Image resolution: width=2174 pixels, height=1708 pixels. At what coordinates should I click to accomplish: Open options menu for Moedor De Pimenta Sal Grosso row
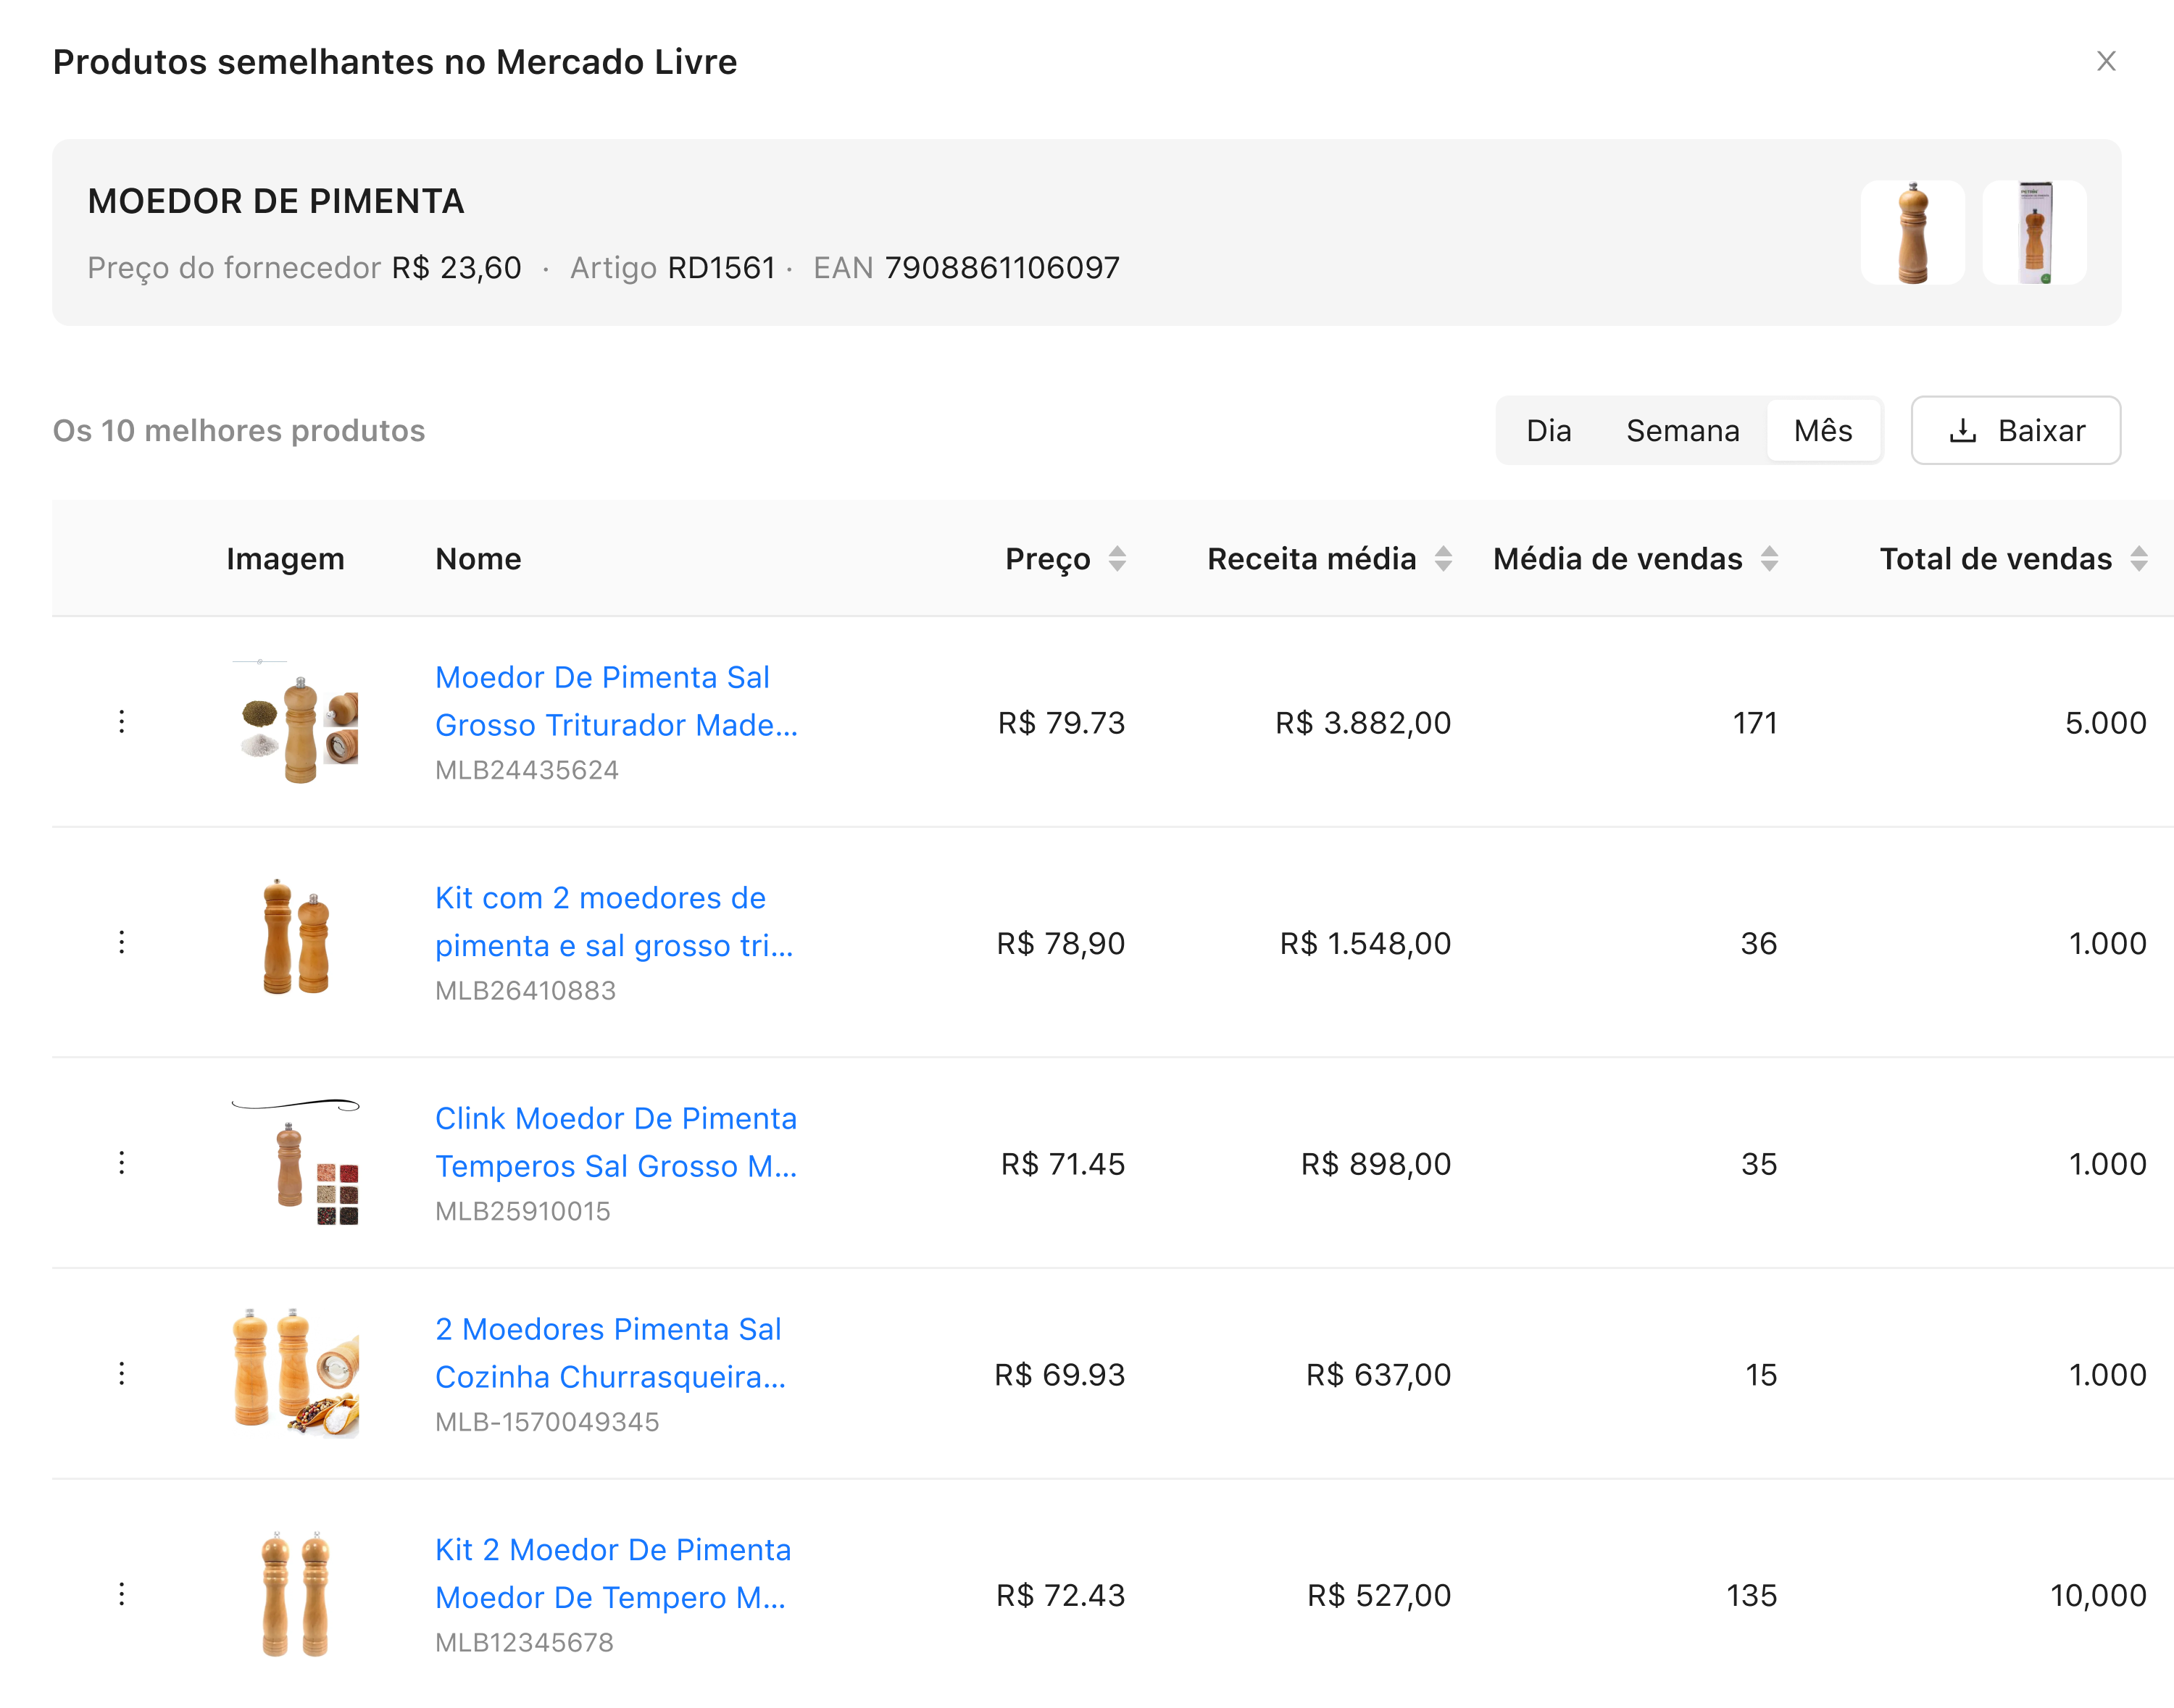[x=122, y=721]
